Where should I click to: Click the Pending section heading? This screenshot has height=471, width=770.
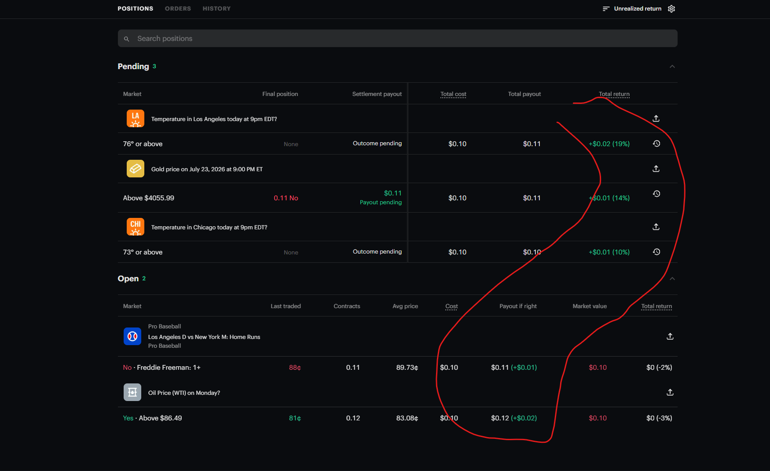[x=133, y=66]
